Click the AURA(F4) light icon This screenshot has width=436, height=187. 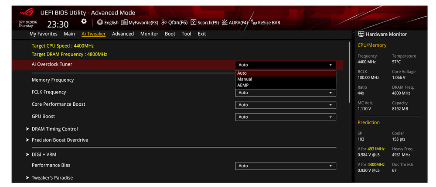pos(225,23)
